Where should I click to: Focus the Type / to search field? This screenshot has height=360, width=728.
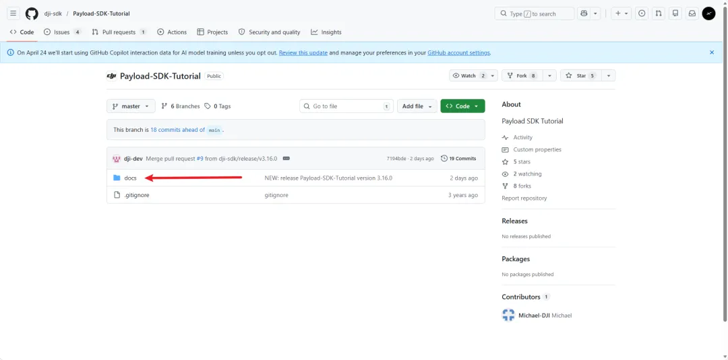point(535,13)
